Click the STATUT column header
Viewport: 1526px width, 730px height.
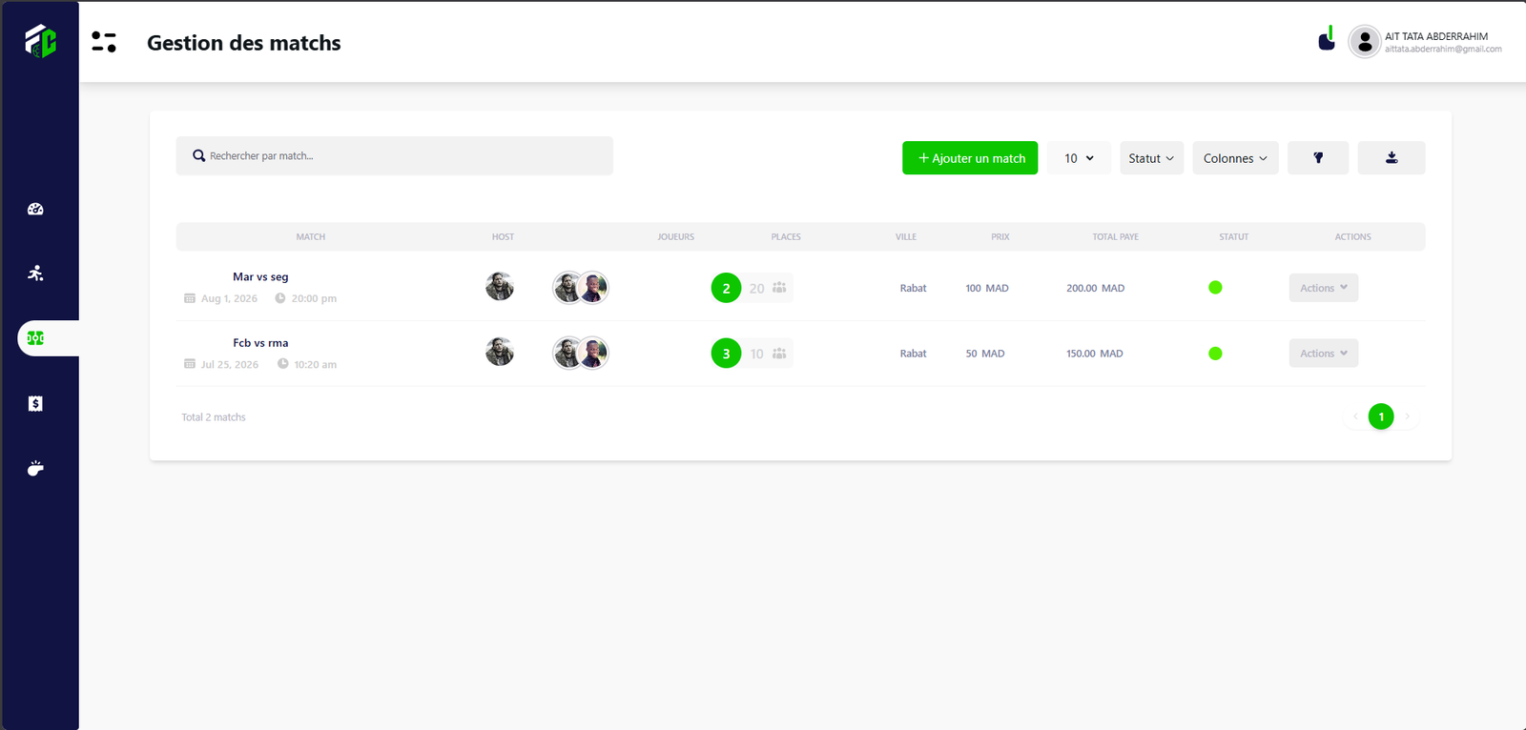[1233, 237]
